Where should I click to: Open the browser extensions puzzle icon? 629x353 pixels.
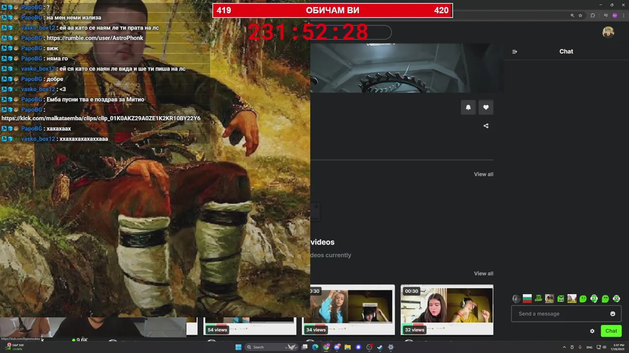click(593, 16)
